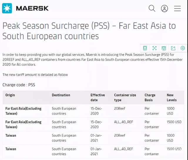Click the Peak Season Surcharge page title
Screen dimensions: 188x160
coord(89,31)
